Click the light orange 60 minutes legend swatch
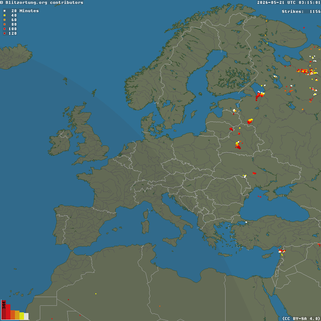The height and width of the screenshot is (321, 321). pyautogui.click(x=5, y=20)
